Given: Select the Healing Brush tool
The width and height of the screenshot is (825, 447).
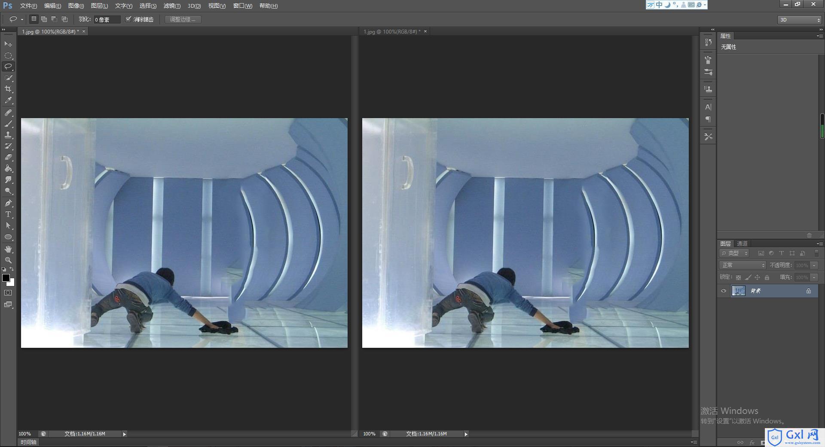Looking at the screenshot, I should pyautogui.click(x=8, y=113).
